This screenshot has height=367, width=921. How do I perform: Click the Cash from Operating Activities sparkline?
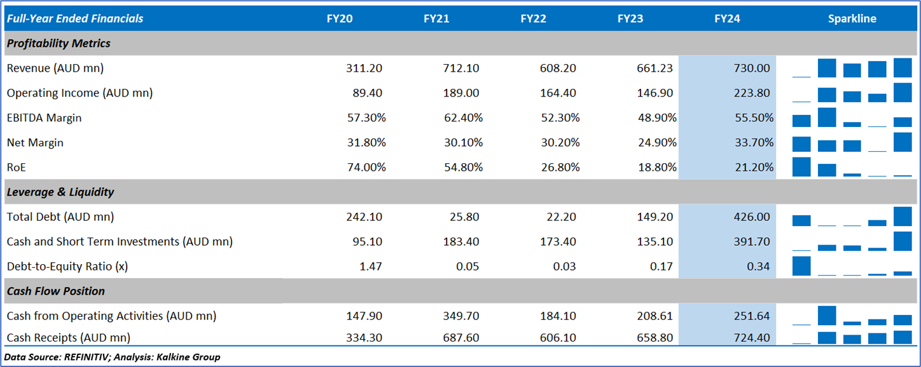pyautogui.click(x=852, y=316)
